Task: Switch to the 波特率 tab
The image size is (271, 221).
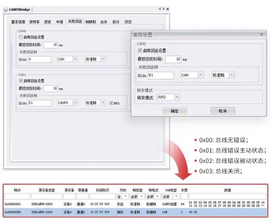Action: (34, 22)
